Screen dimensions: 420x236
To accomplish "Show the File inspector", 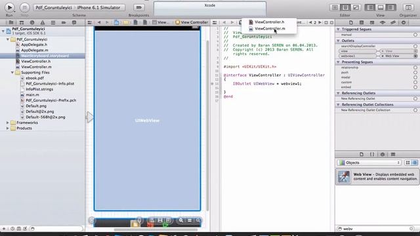I will (351, 22).
